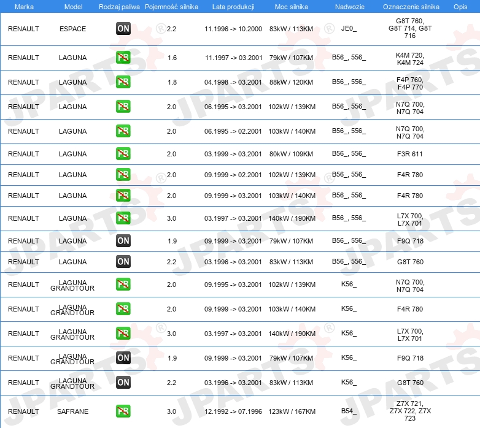Click the petrol icon for Laguna 1.8
The width and height of the screenshot is (480, 428).
point(123,82)
